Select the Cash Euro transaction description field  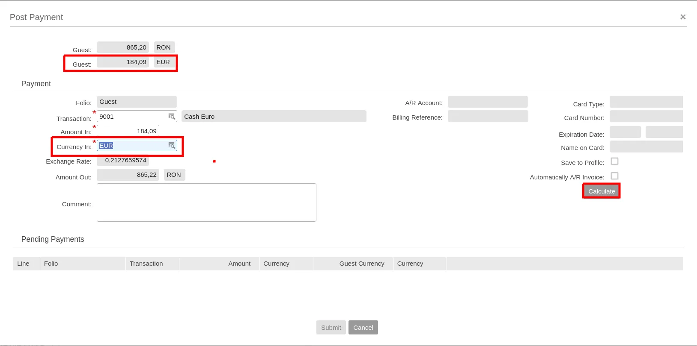coord(274,116)
